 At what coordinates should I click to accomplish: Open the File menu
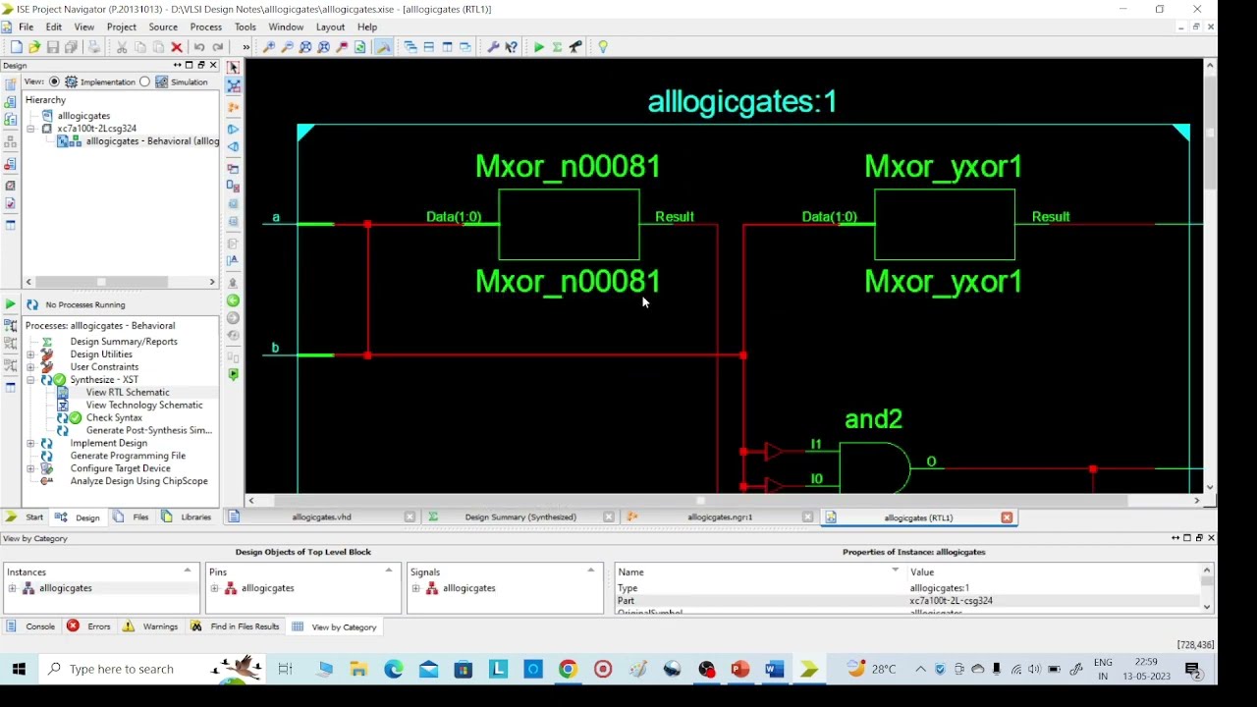click(x=26, y=27)
